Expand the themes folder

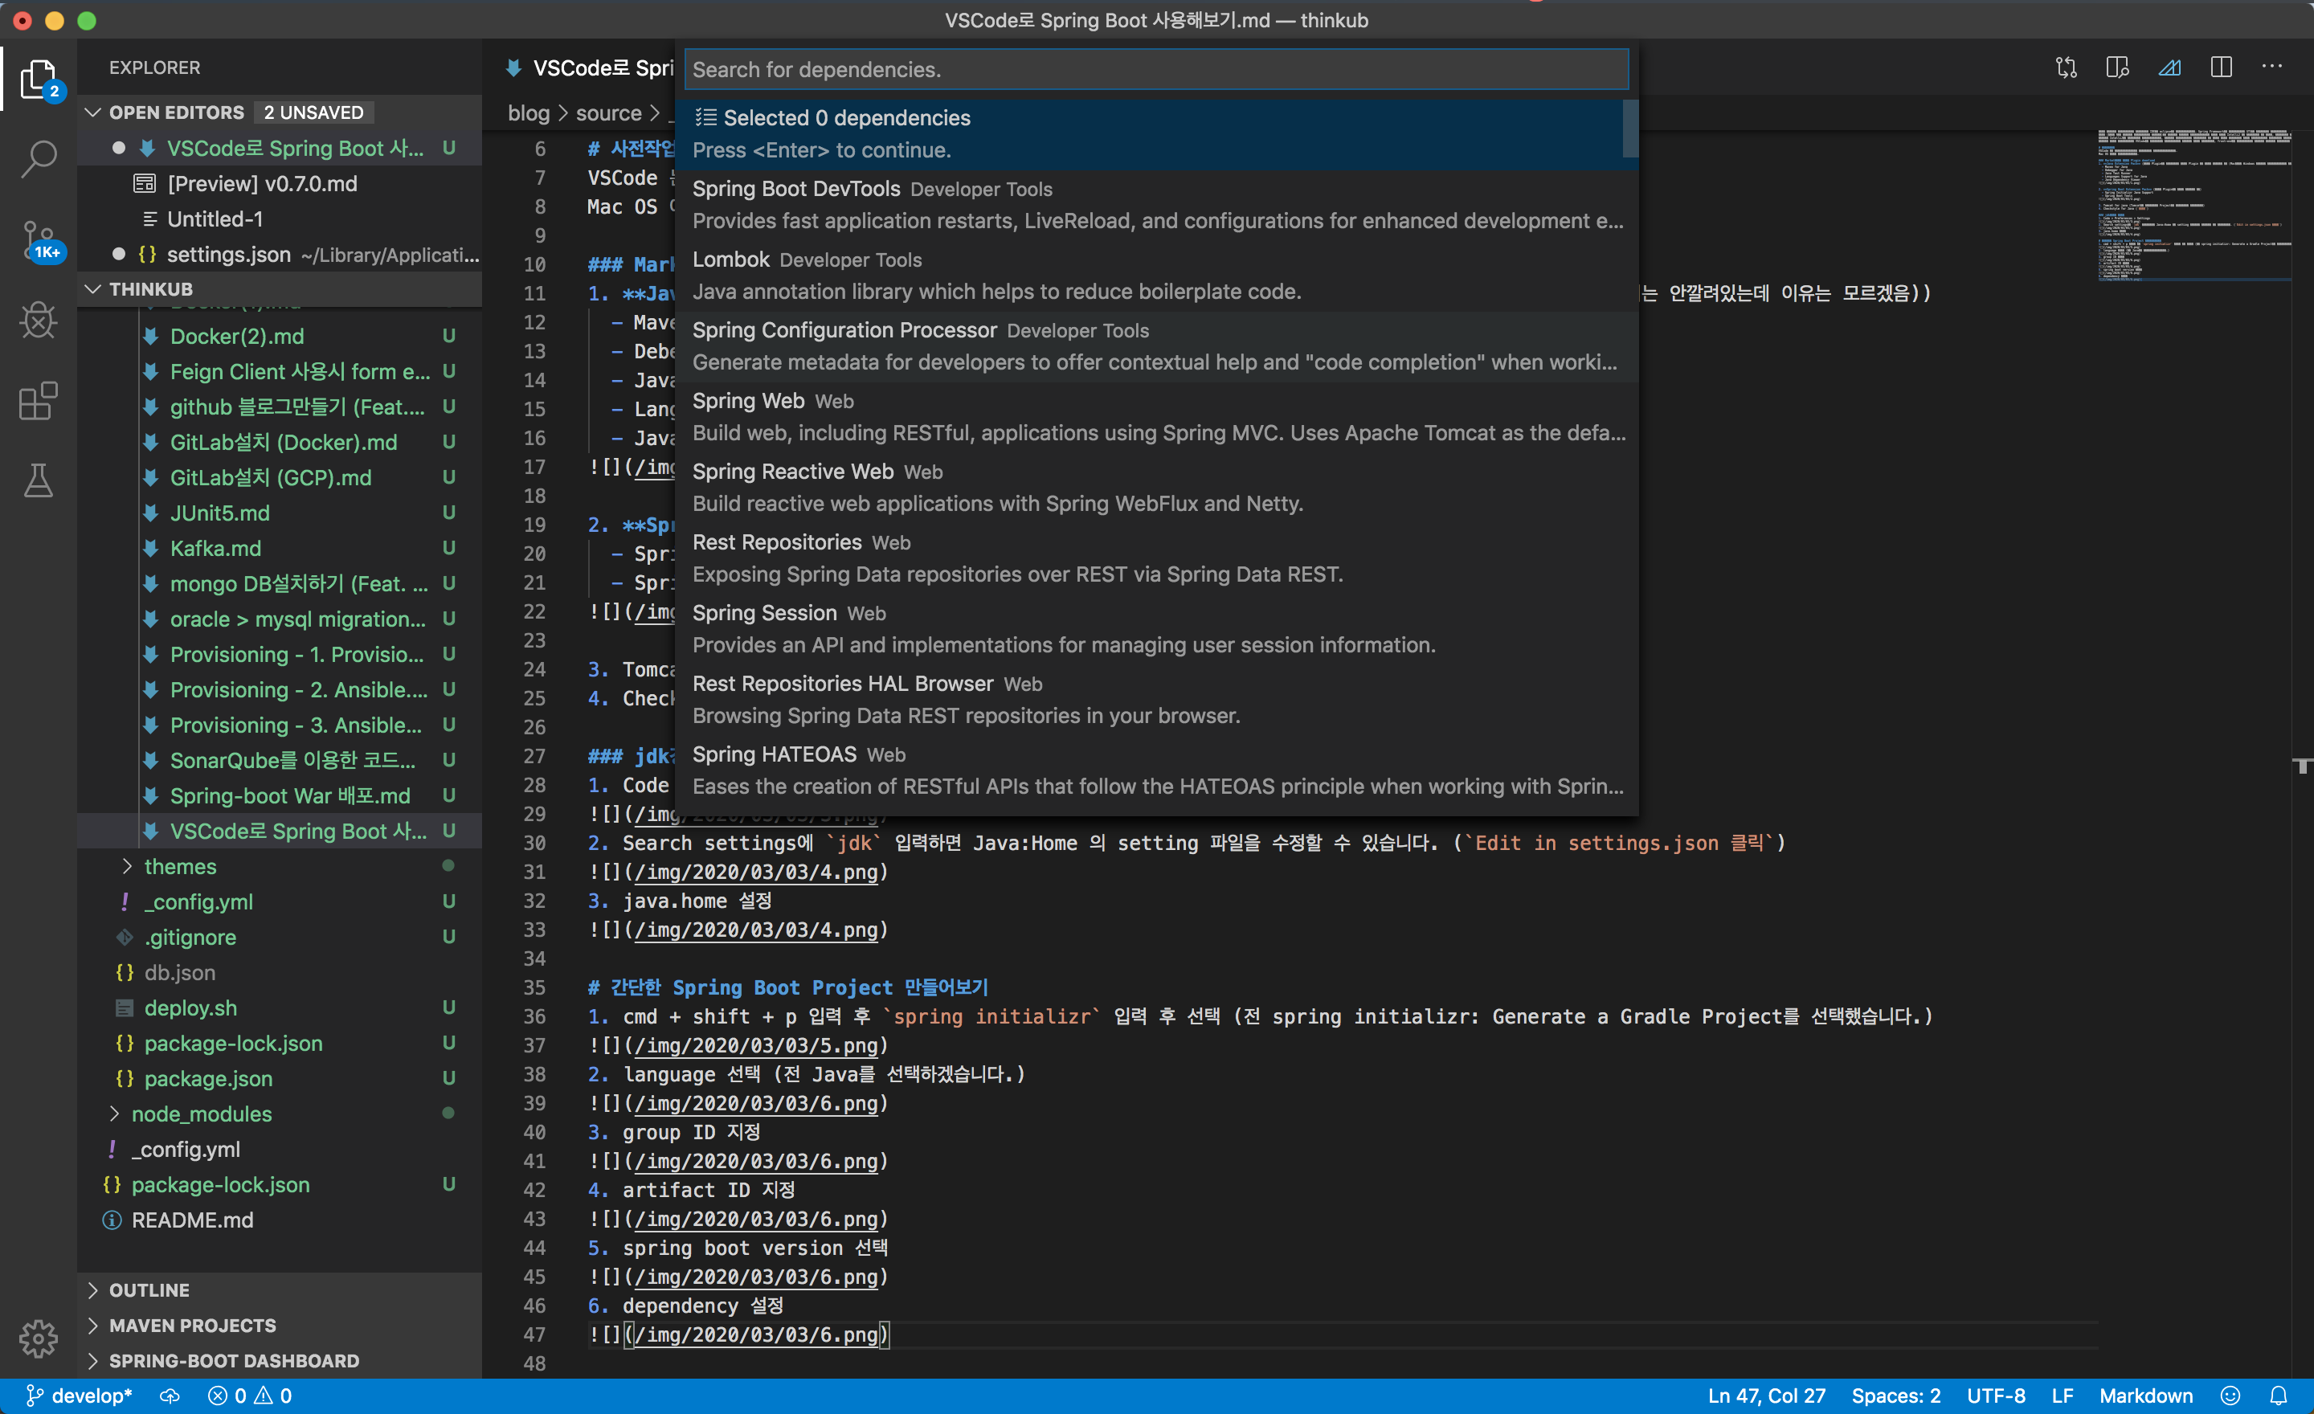[x=280, y=867]
